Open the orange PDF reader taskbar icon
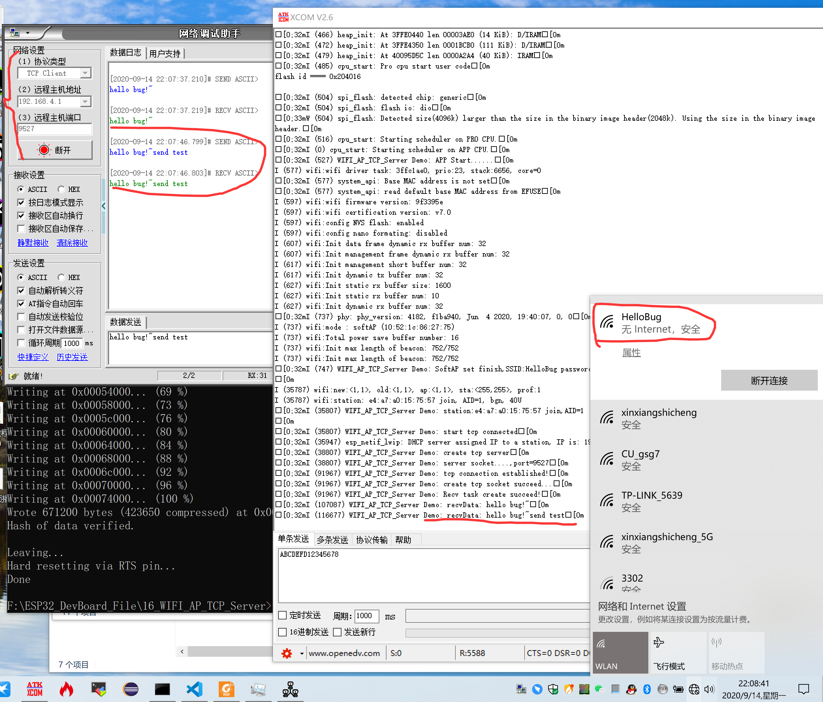The image size is (823, 702). (227, 689)
